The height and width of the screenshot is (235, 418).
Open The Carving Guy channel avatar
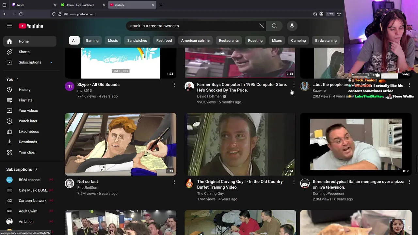tap(189, 183)
